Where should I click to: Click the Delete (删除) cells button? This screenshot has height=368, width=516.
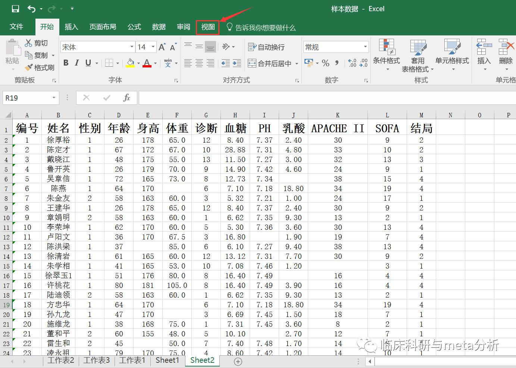click(506, 54)
